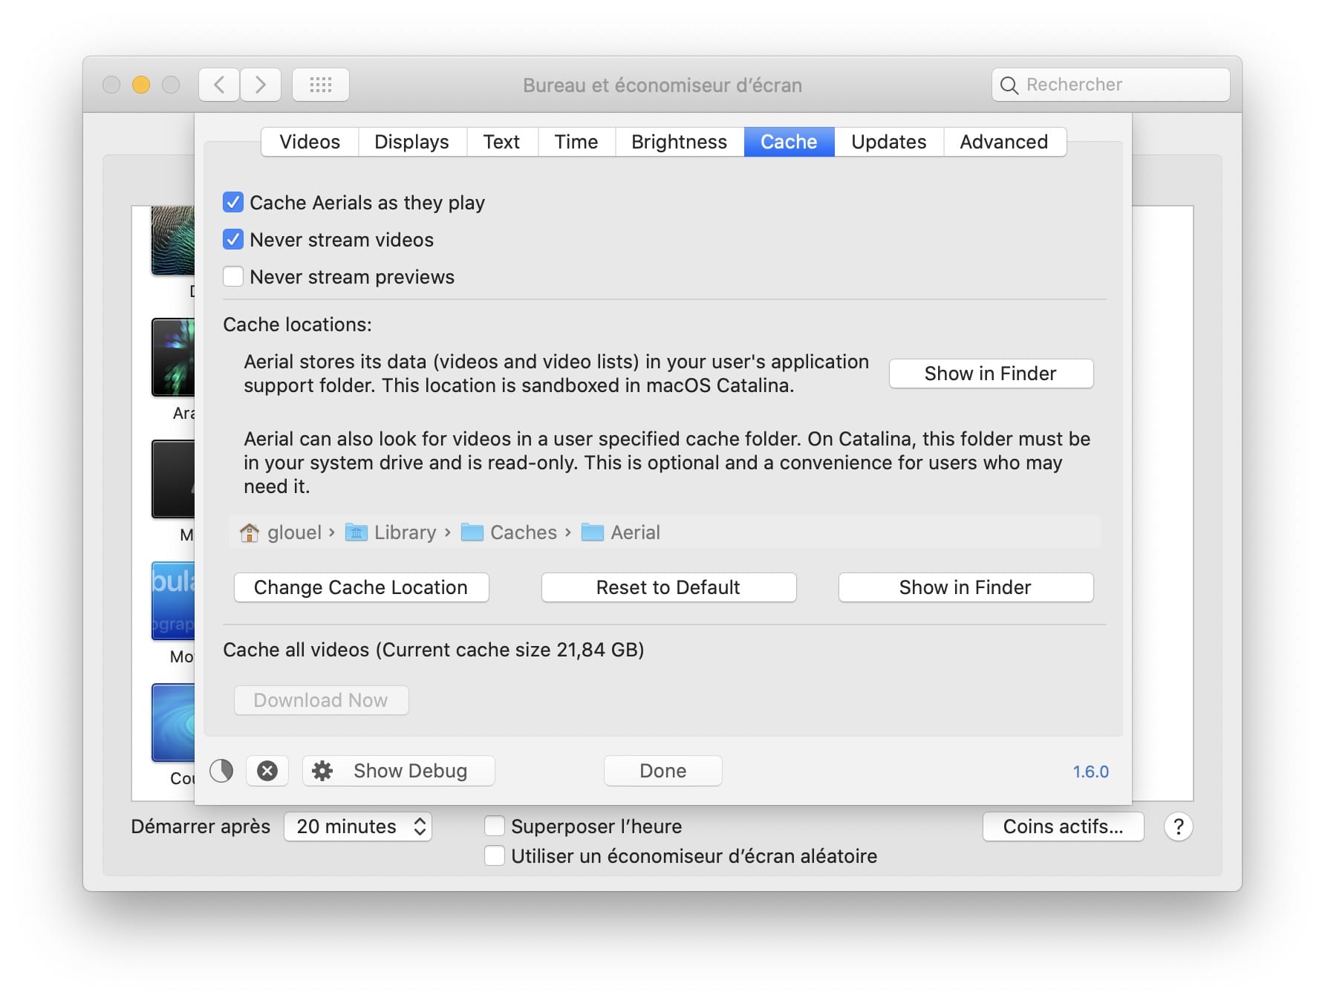Click 'Caches' in the cache path bar

click(x=523, y=532)
